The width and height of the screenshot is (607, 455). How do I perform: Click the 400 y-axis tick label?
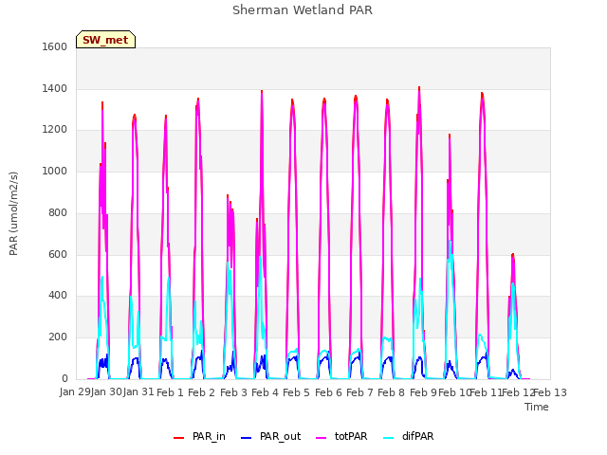pos(58,296)
